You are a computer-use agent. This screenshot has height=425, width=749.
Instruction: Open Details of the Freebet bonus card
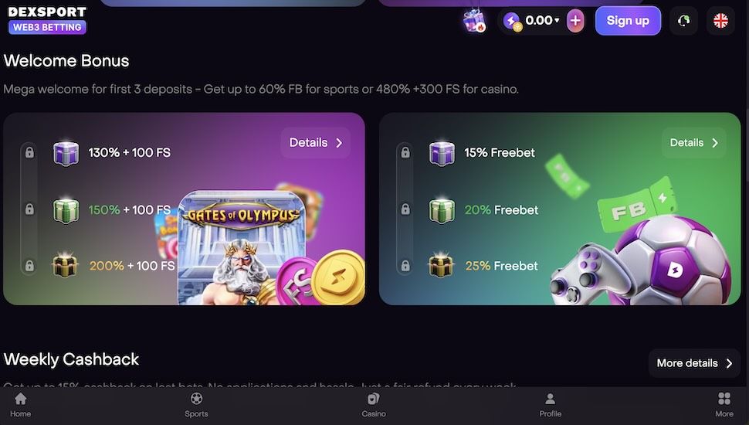pyautogui.click(x=694, y=142)
